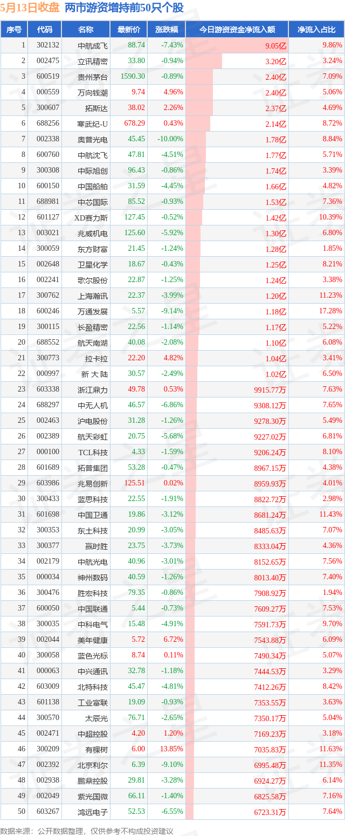Select stock name 浙江鼎力
The width and height of the screenshot is (345, 836).
click(93, 390)
